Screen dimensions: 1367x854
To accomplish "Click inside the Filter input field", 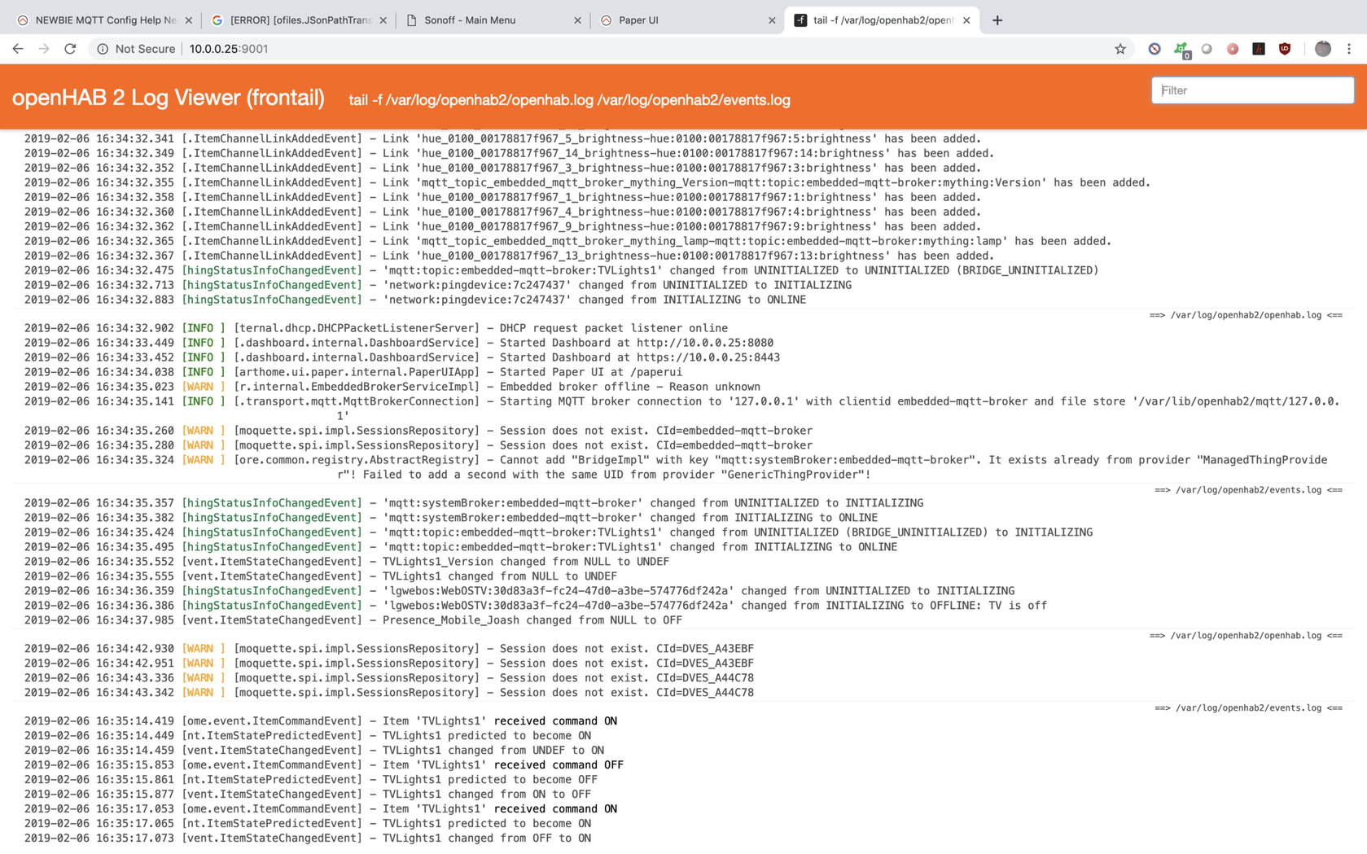I will pos(1251,90).
